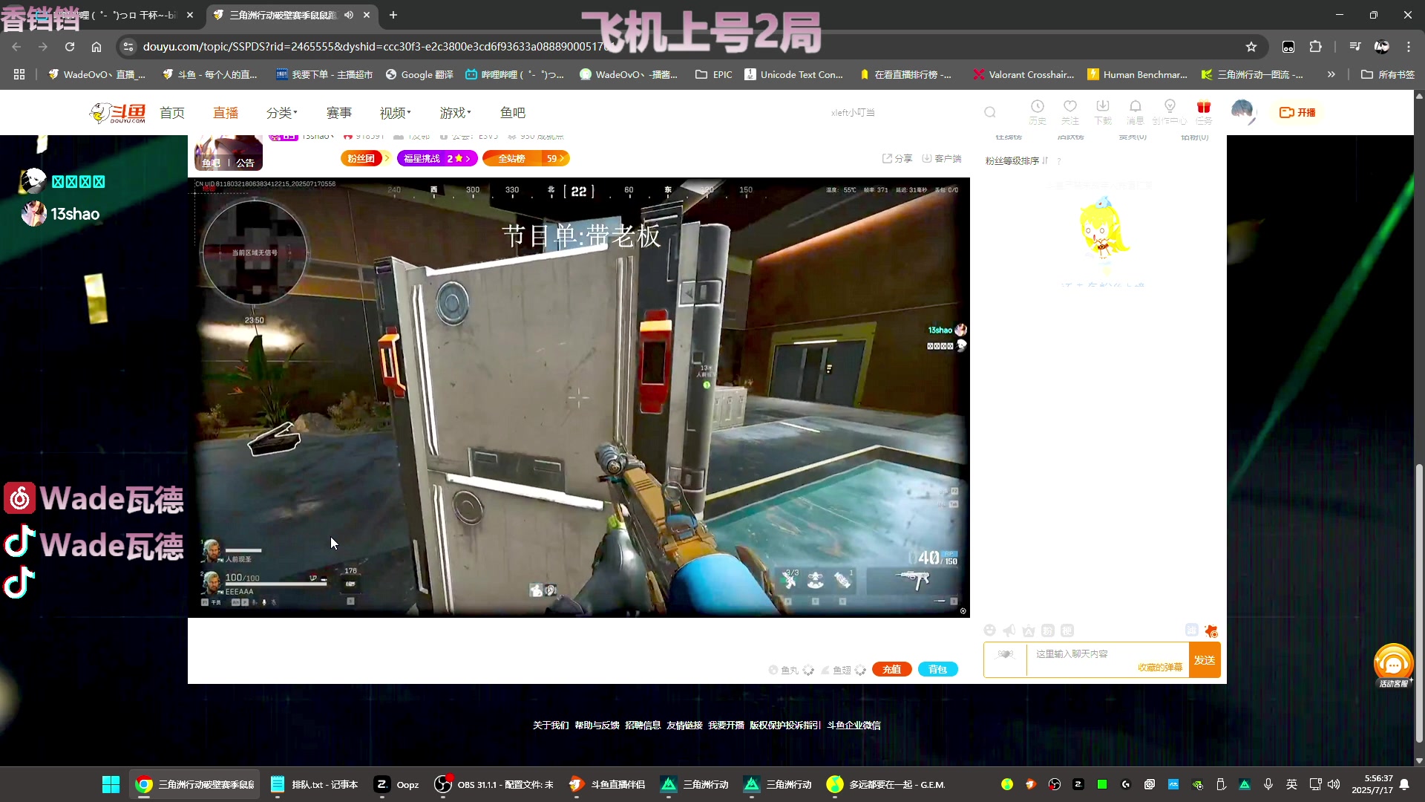This screenshot has height=802, width=1425.
Task: Open 帮助与反馈 footer link
Action: click(597, 726)
